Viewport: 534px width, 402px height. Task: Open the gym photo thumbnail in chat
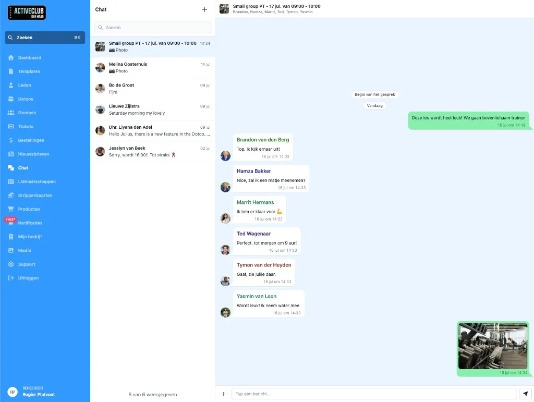pyautogui.click(x=493, y=346)
